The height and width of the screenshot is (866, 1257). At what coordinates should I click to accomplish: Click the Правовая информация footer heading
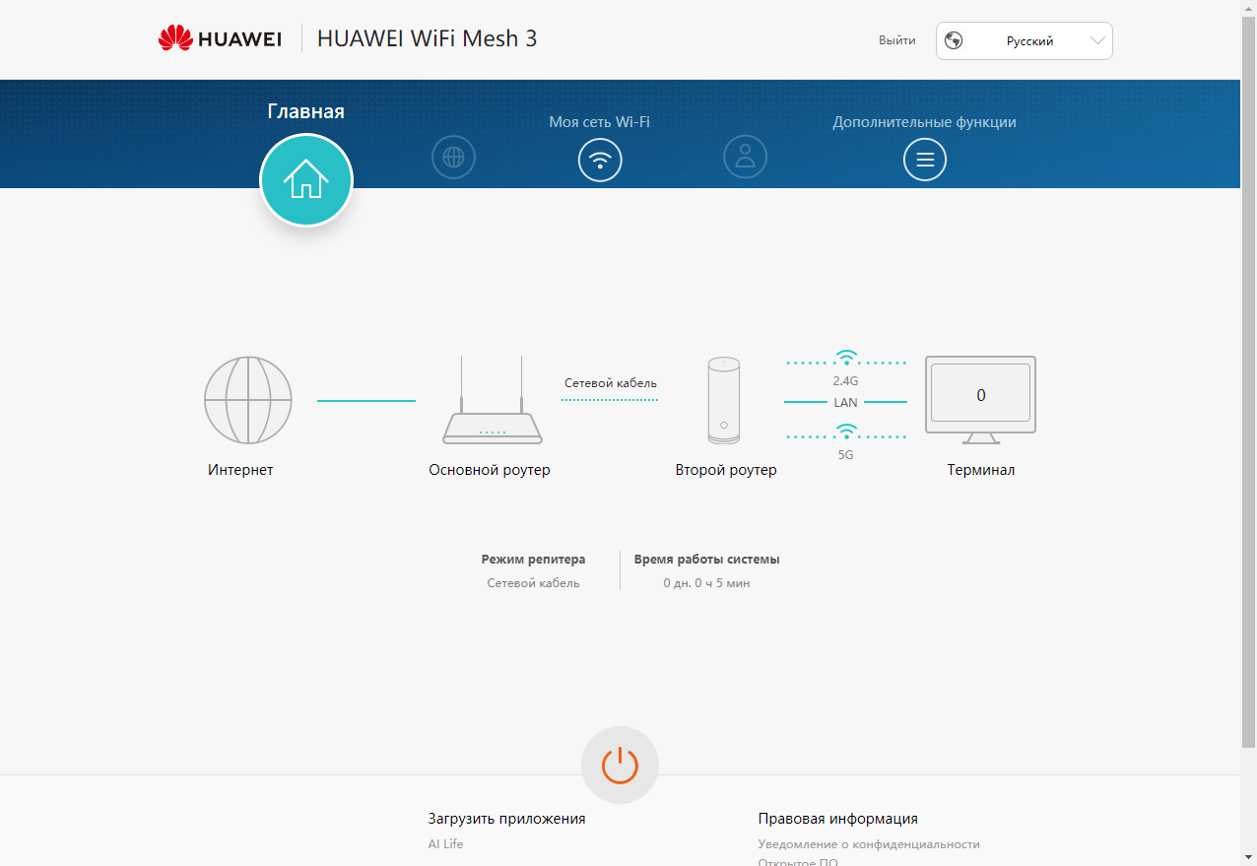(838, 818)
